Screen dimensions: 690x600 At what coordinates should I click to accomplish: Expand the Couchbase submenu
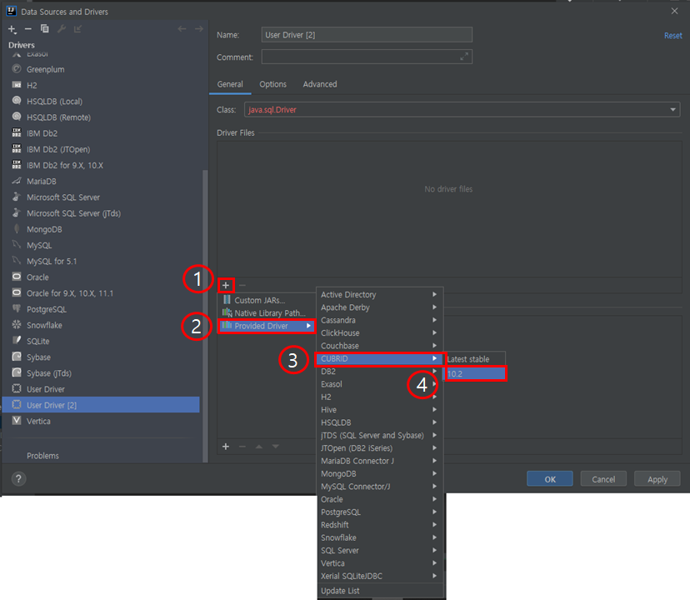(x=380, y=346)
